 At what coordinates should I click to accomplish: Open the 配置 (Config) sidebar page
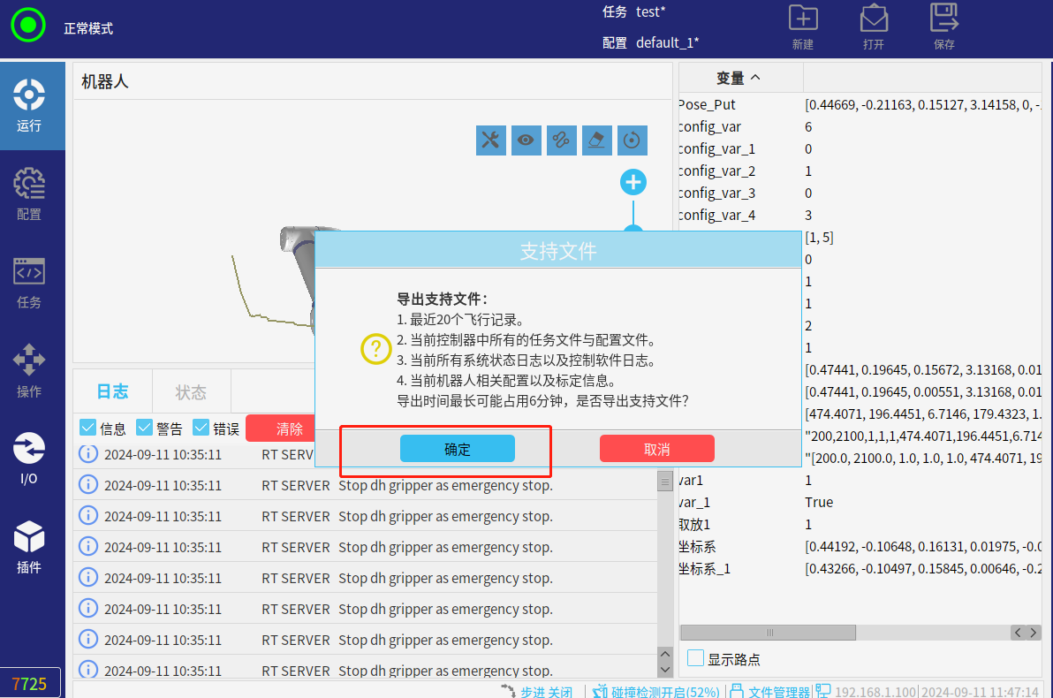(29, 194)
